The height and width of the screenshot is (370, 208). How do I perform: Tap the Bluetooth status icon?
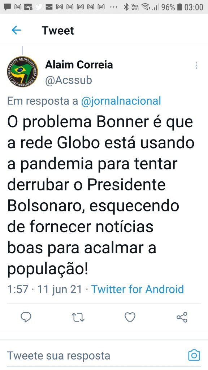pos(126,7)
